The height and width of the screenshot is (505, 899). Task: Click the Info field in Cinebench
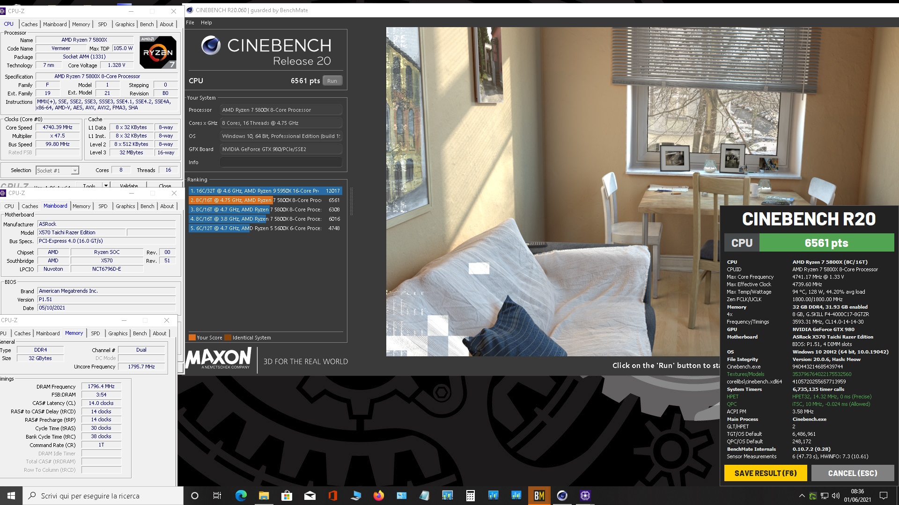281,162
